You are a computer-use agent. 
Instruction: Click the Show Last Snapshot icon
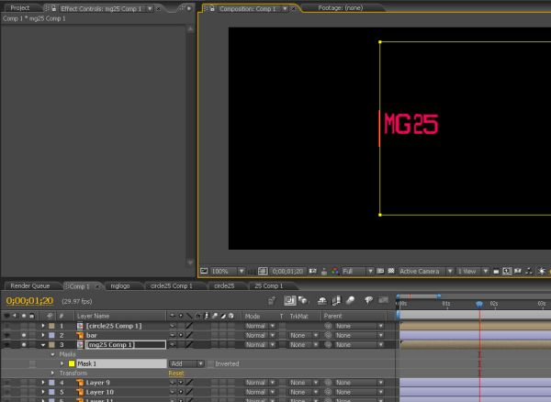(x=324, y=272)
